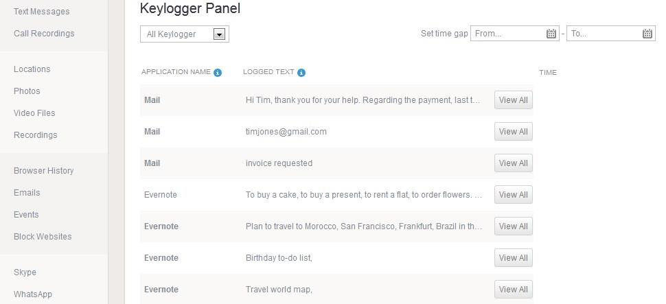Click the To time gap input field

[x=611, y=34]
